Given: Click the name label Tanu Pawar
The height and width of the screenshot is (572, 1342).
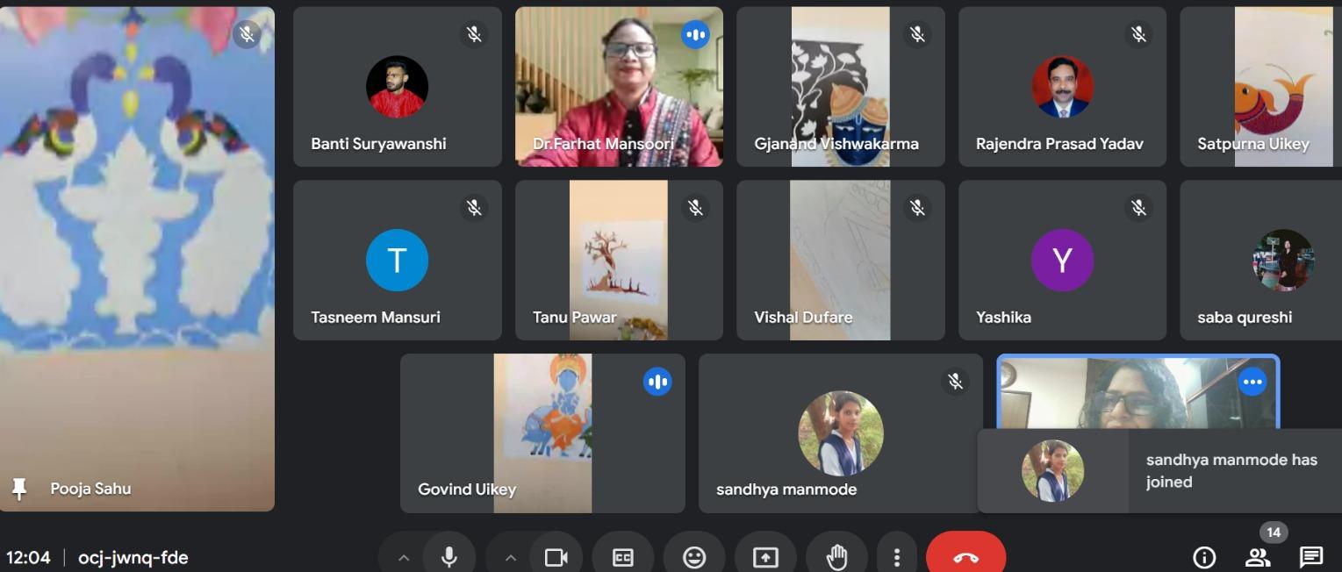Looking at the screenshot, I should coord(575,318).
